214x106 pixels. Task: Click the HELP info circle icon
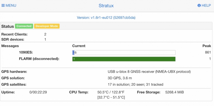199,6
